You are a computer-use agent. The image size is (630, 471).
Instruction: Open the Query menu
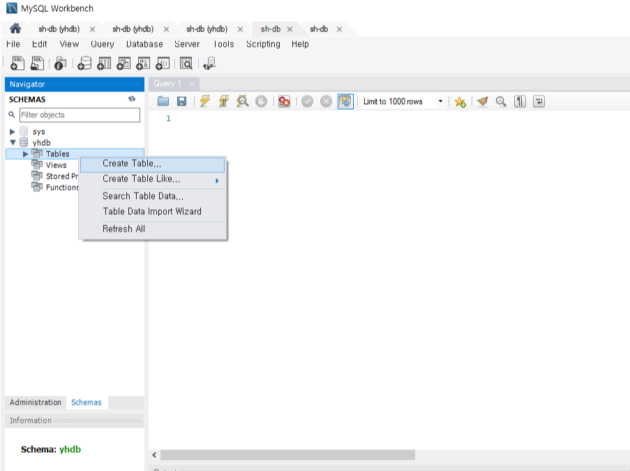[x=103, y=44]
